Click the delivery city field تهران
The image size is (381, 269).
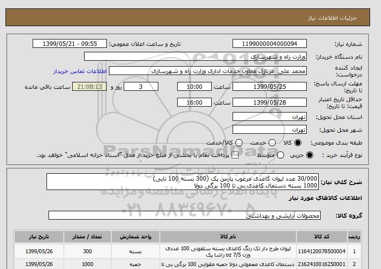pyautogui.click(x=270, y=129)
